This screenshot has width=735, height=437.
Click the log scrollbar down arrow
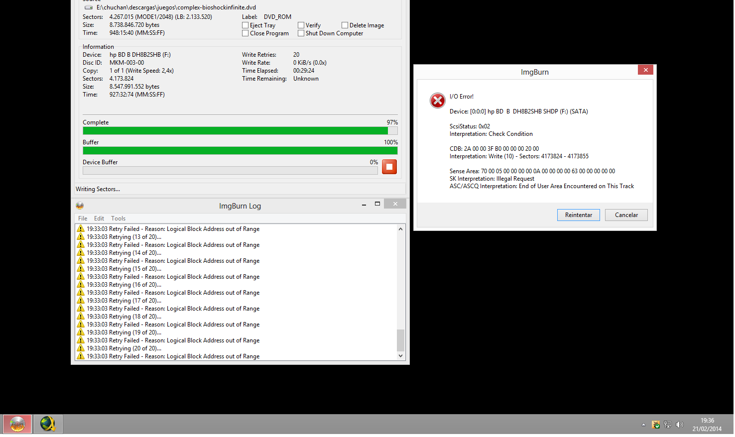pyautogui.click(x=401, y=356)
